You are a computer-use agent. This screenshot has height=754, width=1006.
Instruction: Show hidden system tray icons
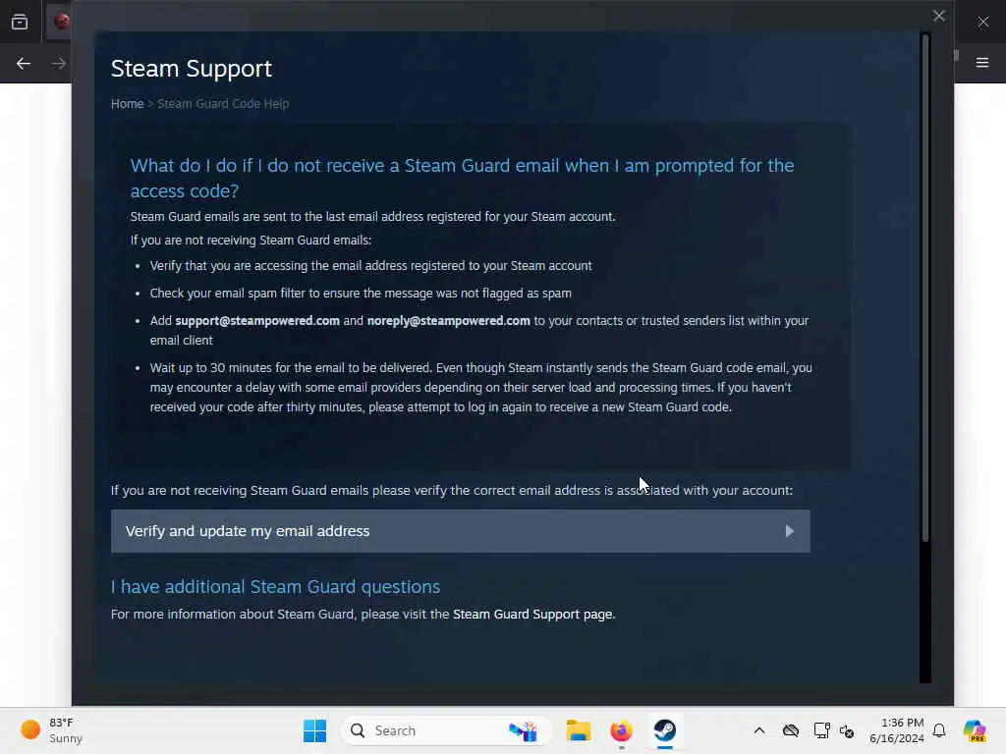pos(759,730)
